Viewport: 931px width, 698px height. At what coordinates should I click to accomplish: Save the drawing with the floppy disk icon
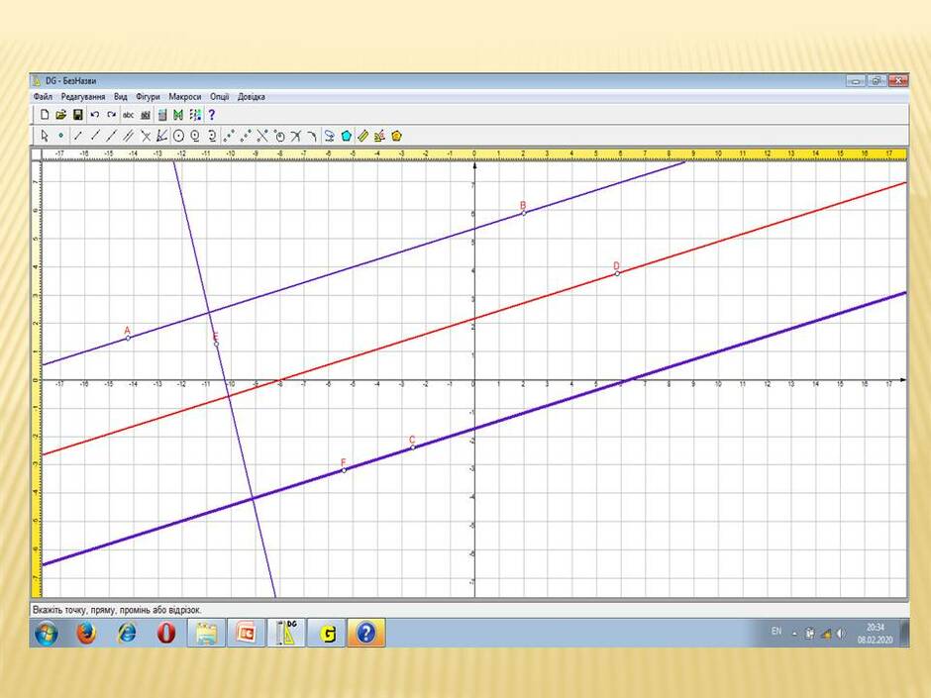pyautogui.click(x=78, y=115)
